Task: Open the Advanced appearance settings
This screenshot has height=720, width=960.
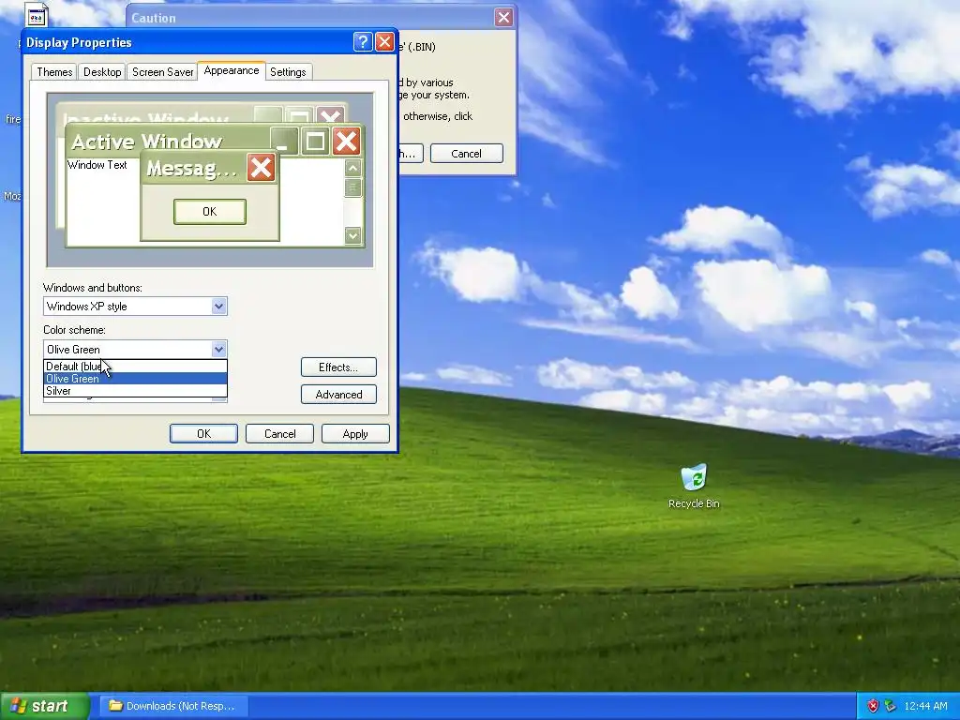Action: pos(338,395)
